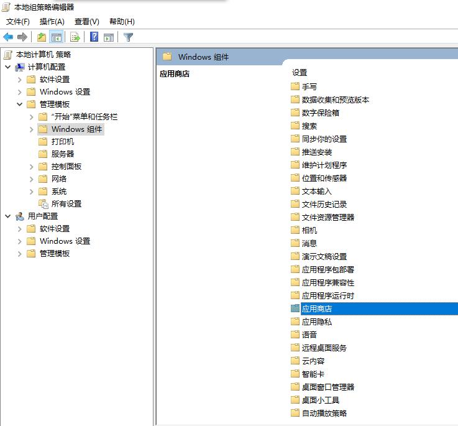Select Windows 设置 under 用户配置
This screenshot has width=458, height=426.
coord(65,241)
